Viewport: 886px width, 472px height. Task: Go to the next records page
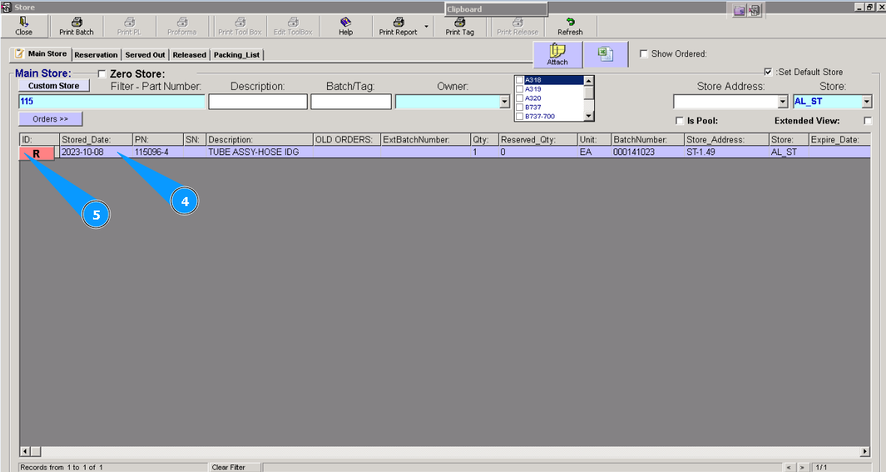tap(802, 467)
